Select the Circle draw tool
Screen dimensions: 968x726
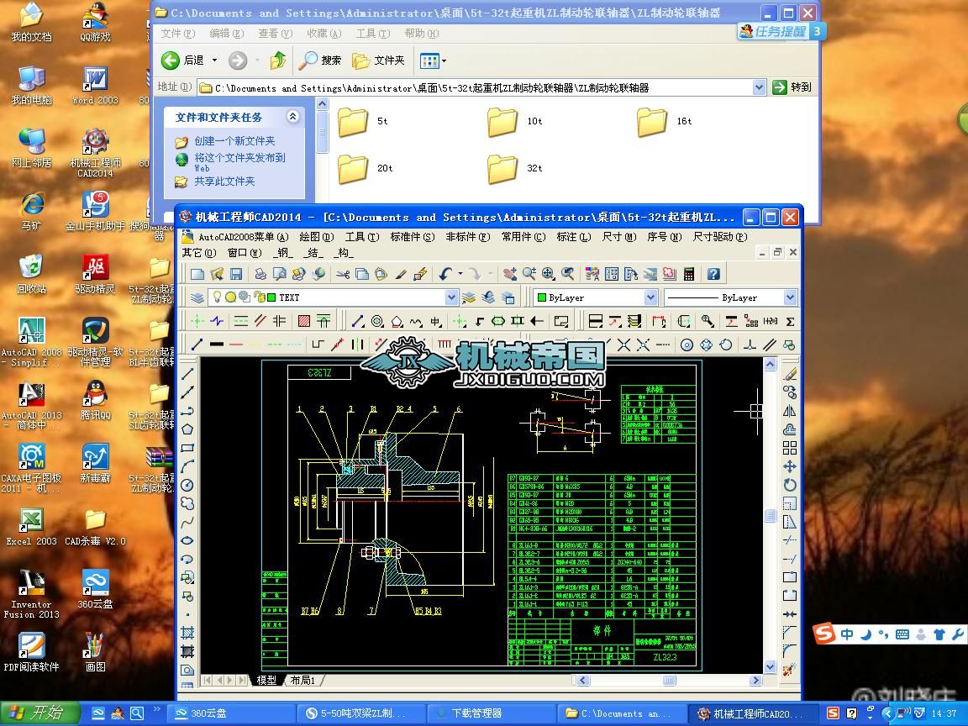188,485
